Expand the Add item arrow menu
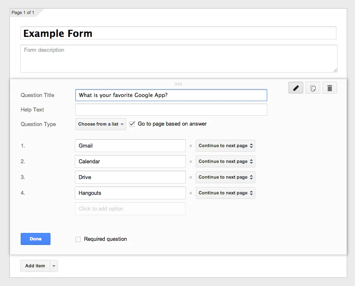Image resolution: width=355 pixels, height=286 pixels. (54, 266)
